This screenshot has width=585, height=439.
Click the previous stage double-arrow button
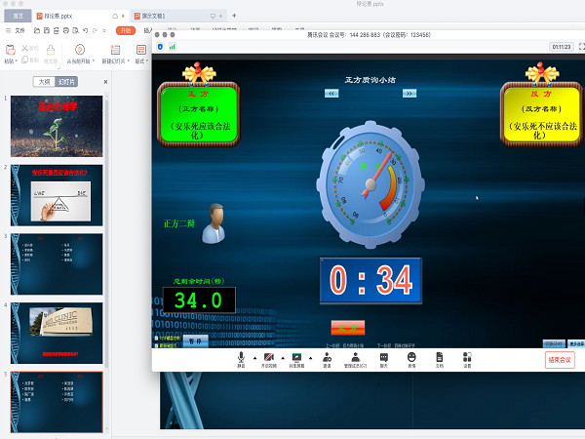[x=331, y=94]
